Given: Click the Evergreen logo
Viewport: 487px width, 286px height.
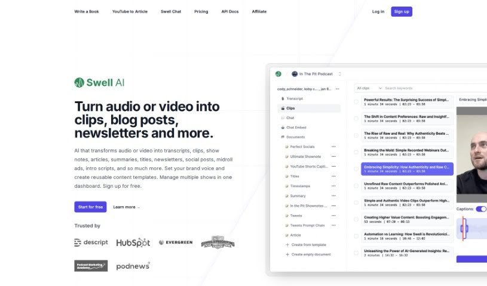Looking at the screenshot, I should 176,243.
